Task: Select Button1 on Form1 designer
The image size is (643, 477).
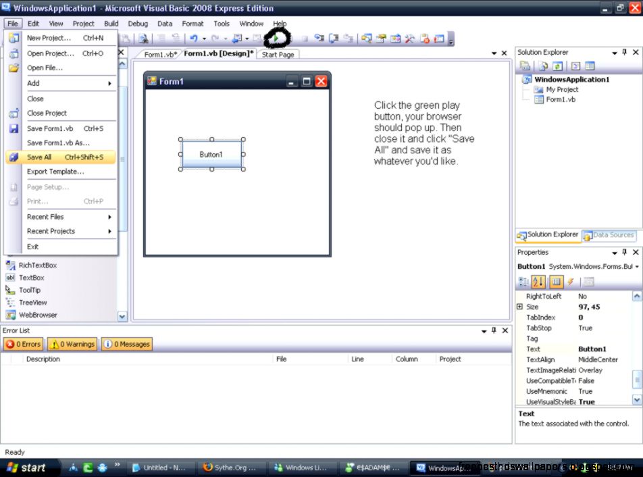Action: point(211,154)
